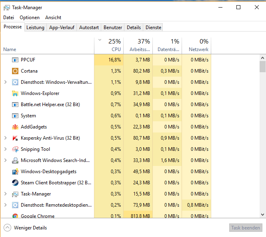Viewport: 266px width, 237px height.
Task: Open the Datei menu
Action: pos(9,18)
